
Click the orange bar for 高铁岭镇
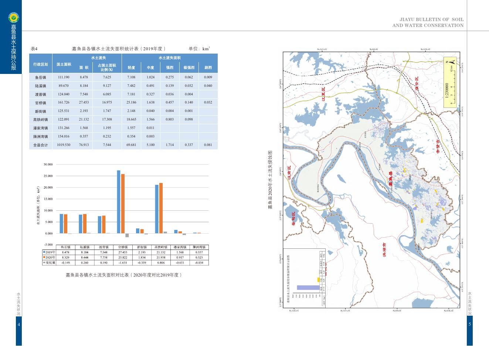(x=161, y=208)
